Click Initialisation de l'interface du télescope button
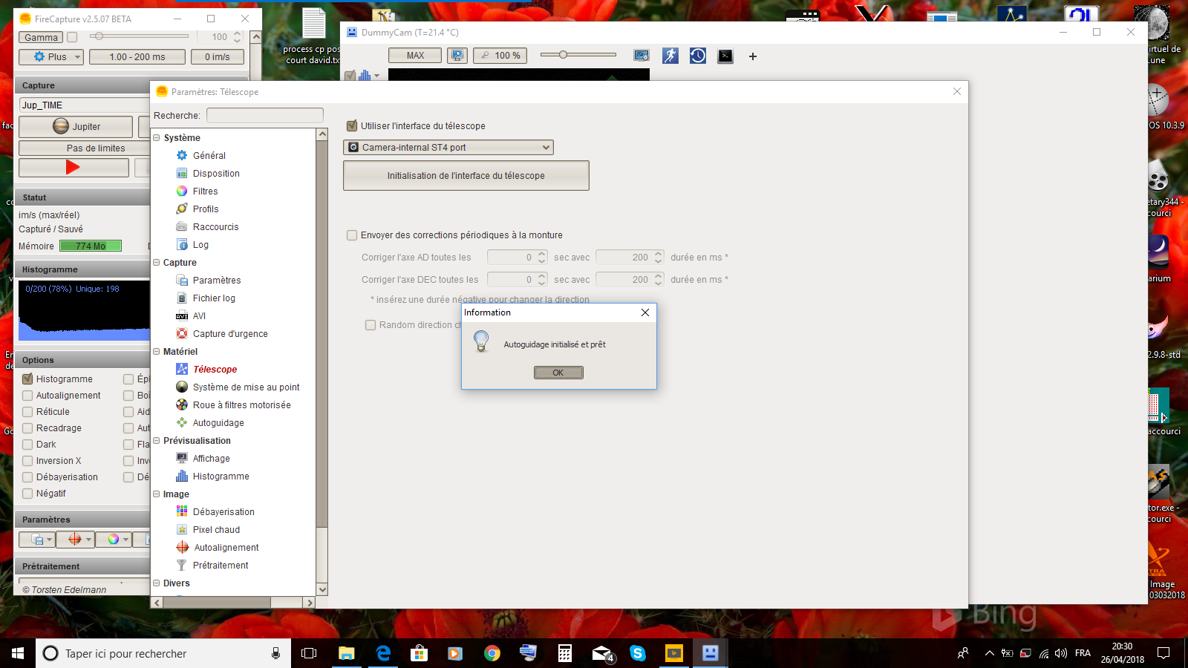Viewport: 1188px width, 668px height. point(466,176)
